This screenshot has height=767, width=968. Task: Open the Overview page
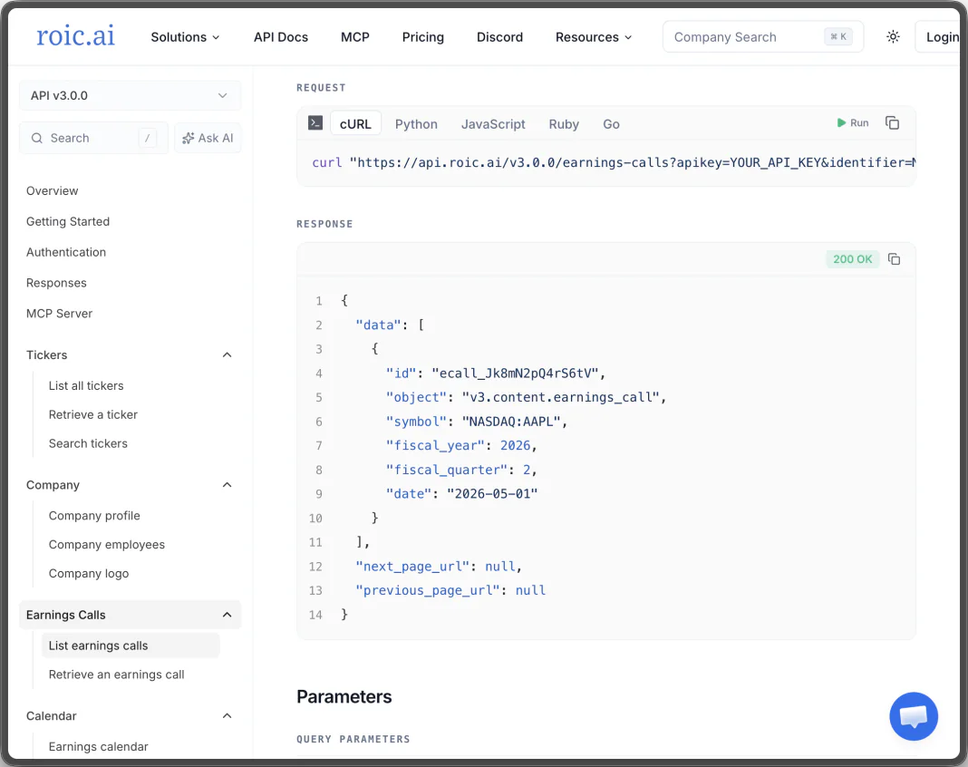click(x=53, y=190)
